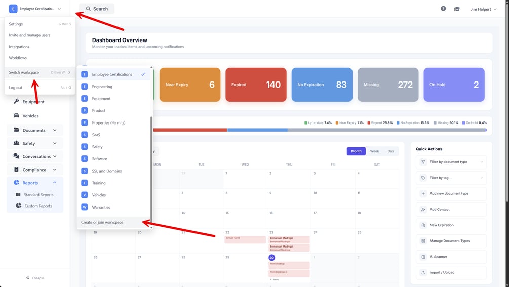Click the Standard Reports list icon
Image resolution: width=509 pixels, height=287 pixels.
(18, 194)
